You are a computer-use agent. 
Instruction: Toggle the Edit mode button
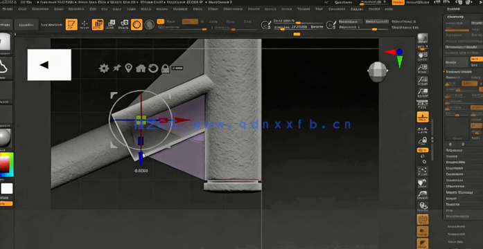pos(71,24)
